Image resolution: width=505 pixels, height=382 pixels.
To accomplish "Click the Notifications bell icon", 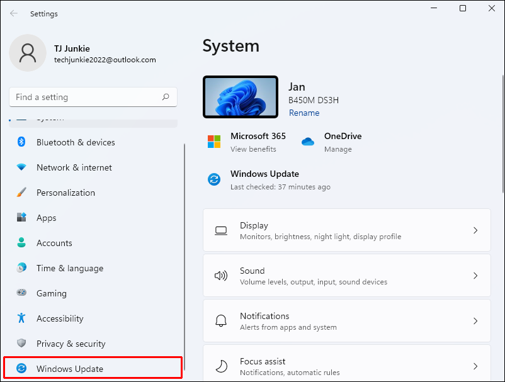I will 221,321.
